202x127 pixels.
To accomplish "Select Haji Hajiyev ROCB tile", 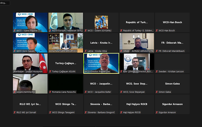I will click(x=137, y=104).
